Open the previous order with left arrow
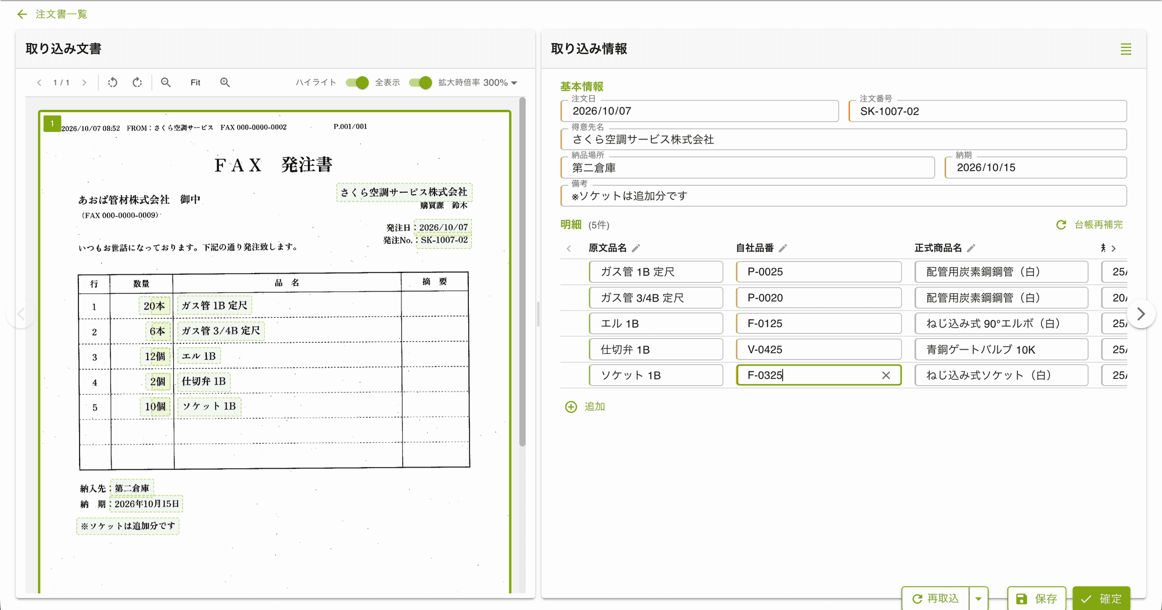The width and height of the screenshot is (1162, 610). tap(21, 314)
